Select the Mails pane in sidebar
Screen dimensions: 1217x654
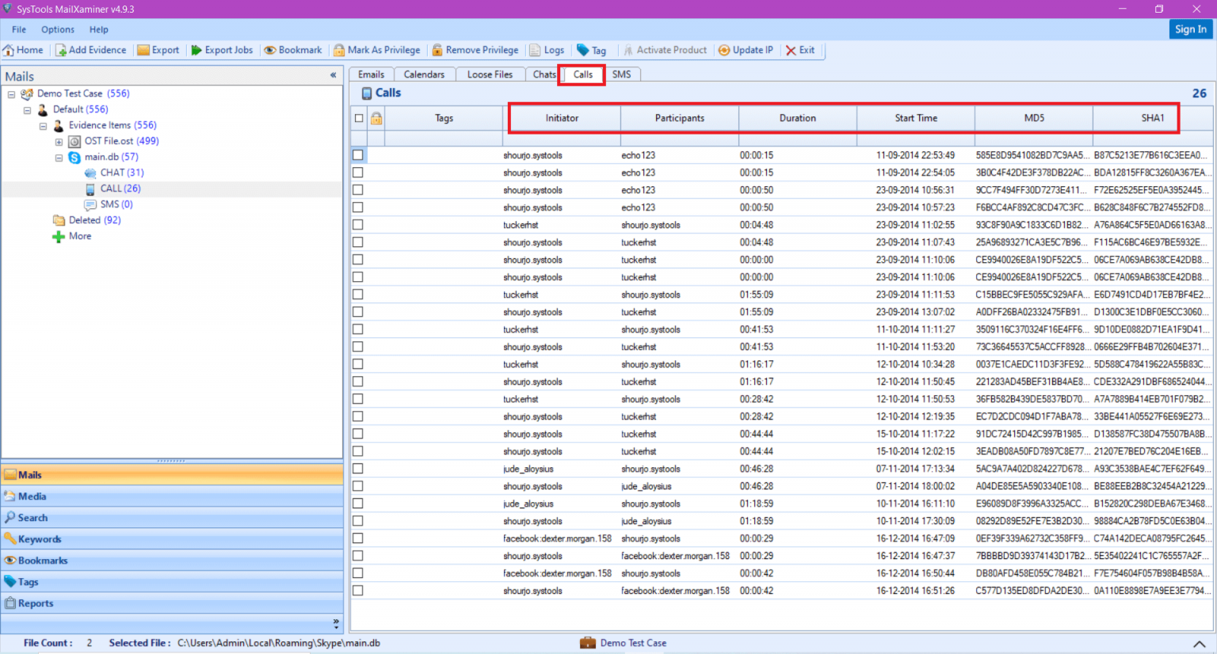172,475
